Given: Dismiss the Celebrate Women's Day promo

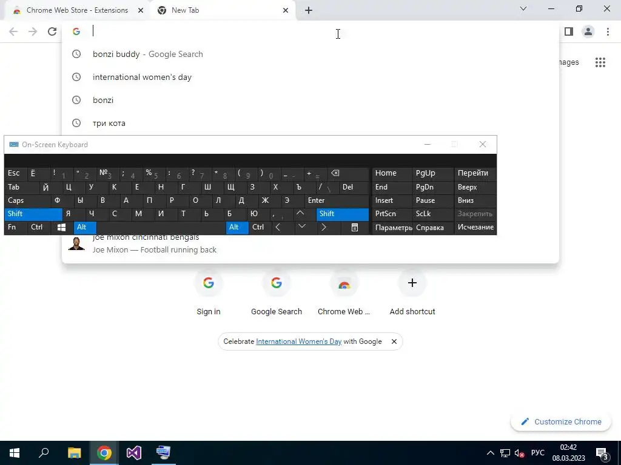Looking at the screenshot, I should [x=394, y=341].
